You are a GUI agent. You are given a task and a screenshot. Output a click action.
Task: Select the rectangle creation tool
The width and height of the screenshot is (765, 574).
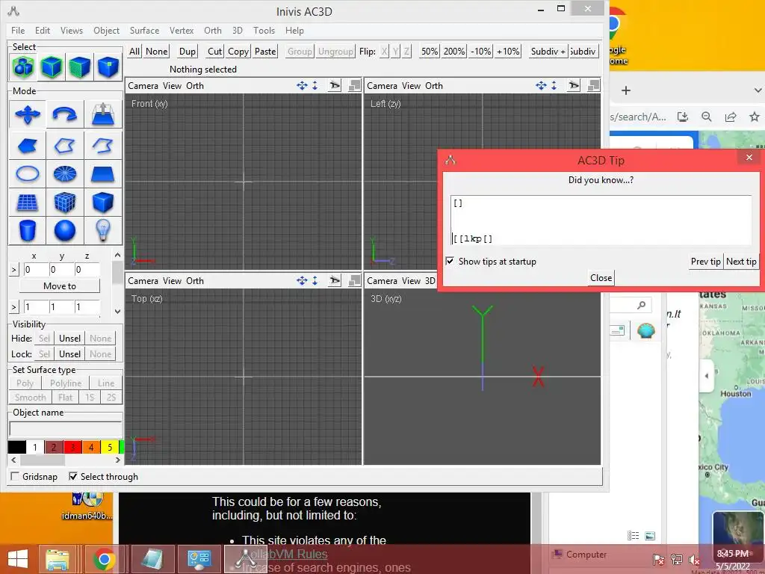coord(103,173)
